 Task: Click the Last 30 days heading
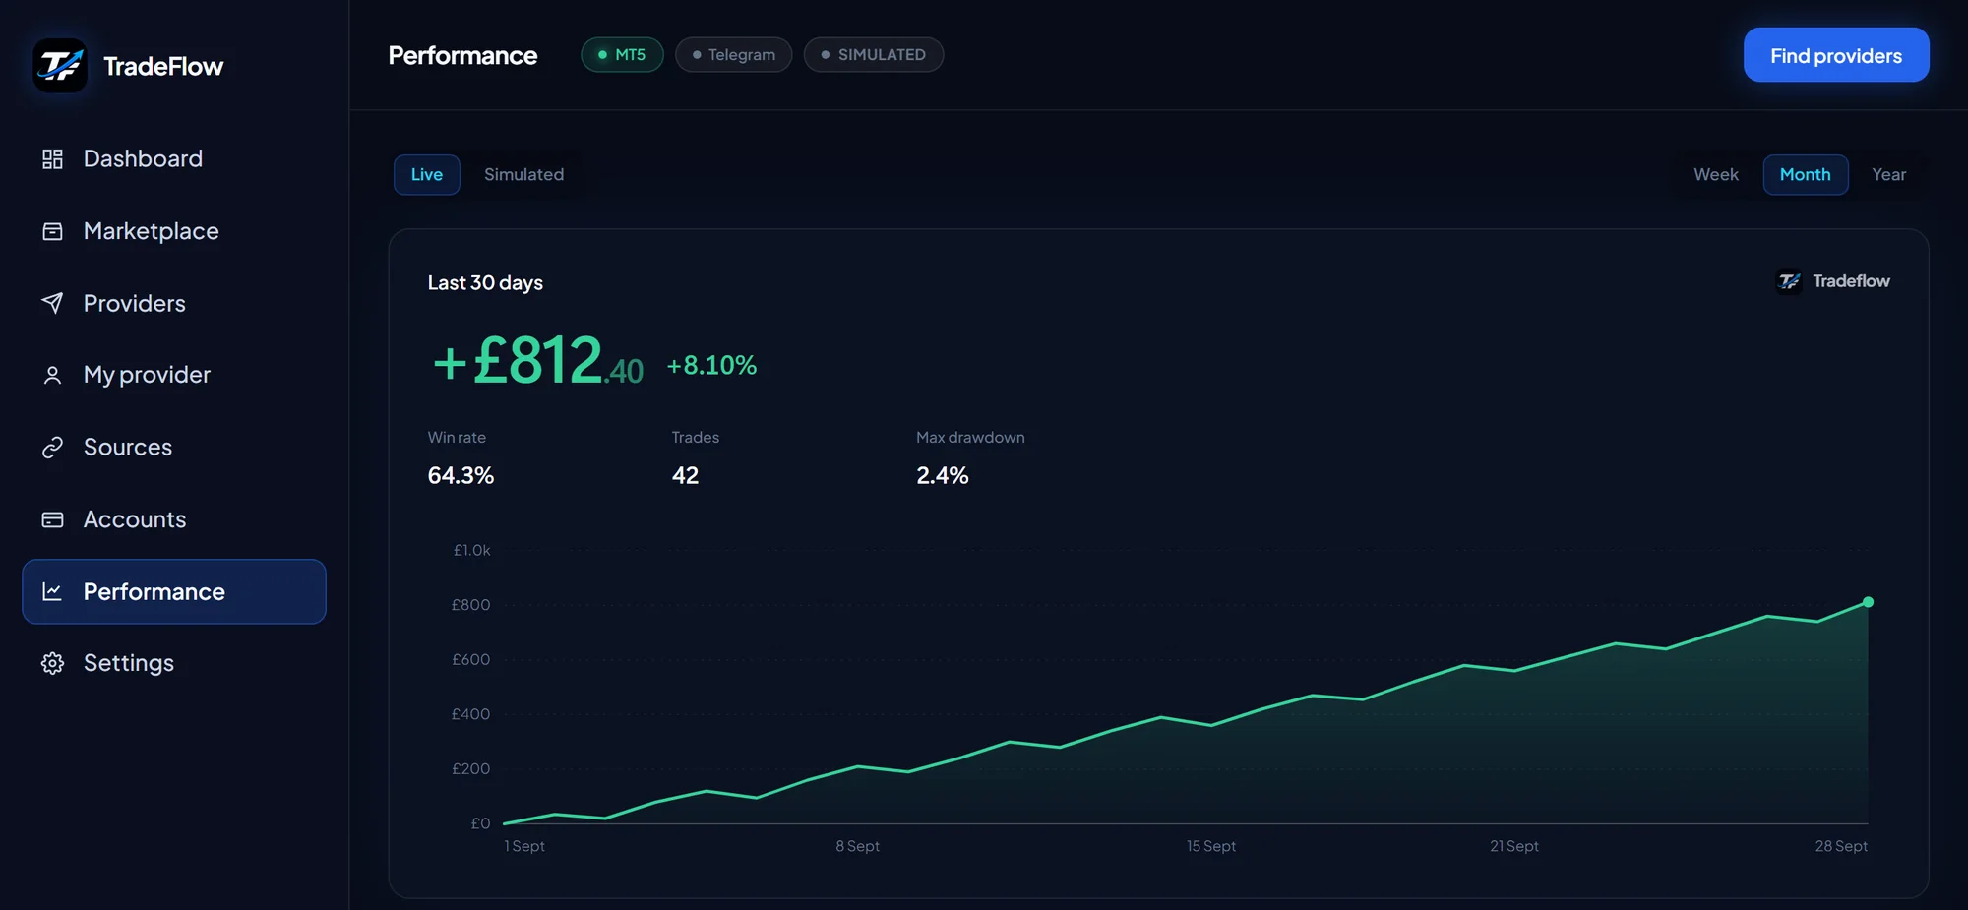pos(485,283)
